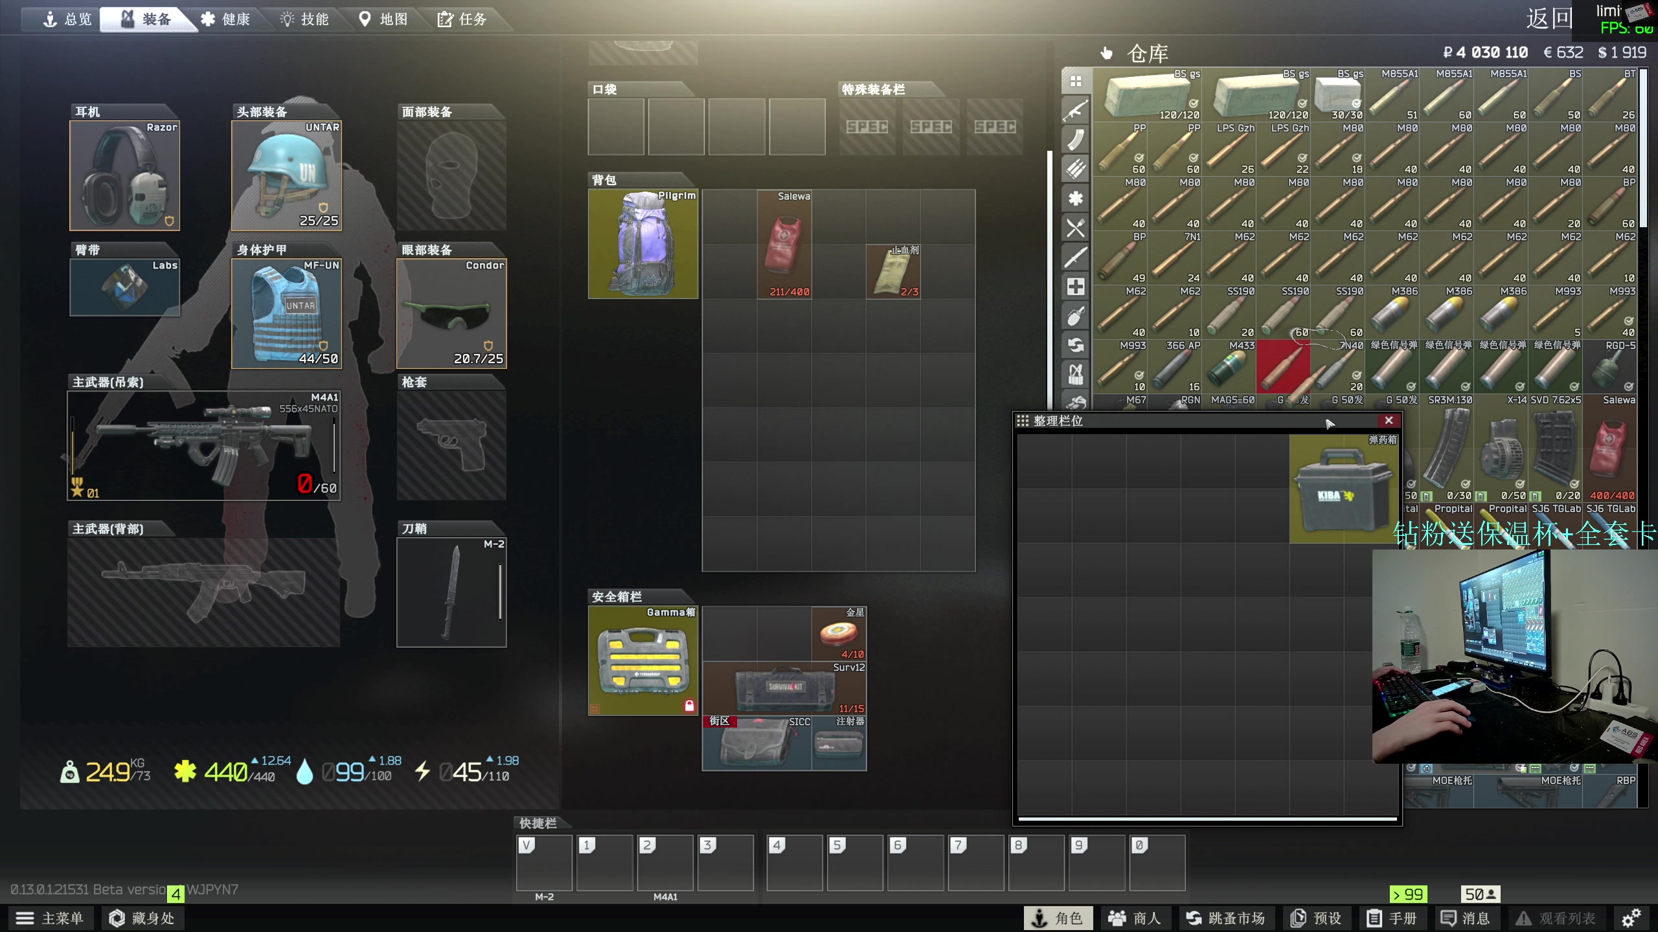Filter the stash by ammo rounds icon

(1076, 169)
